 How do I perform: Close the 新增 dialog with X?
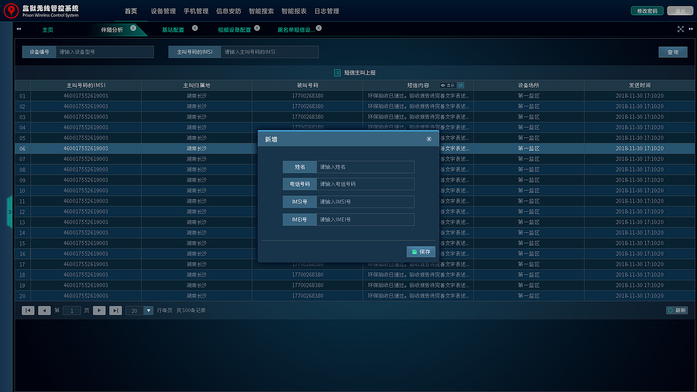click(429, 139)
